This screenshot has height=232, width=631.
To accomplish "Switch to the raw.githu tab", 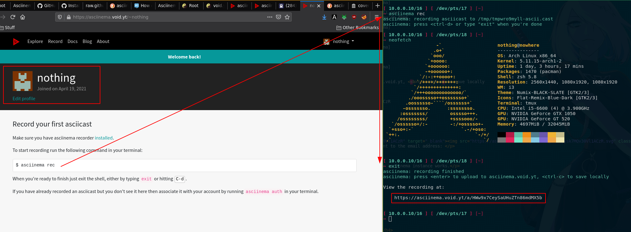I will pos(94,6).
